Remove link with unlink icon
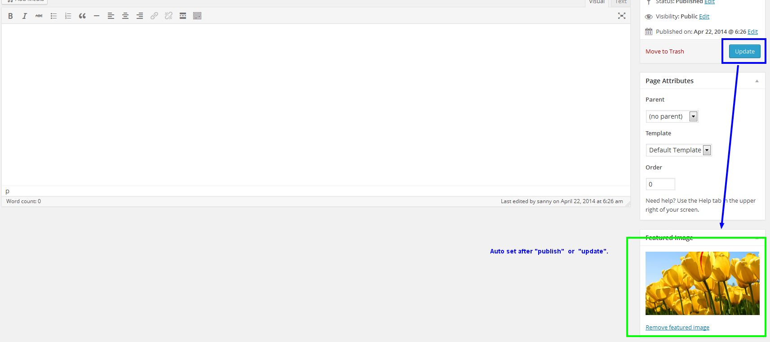Viewport: 770px width, 342px height. click(168, 16)
